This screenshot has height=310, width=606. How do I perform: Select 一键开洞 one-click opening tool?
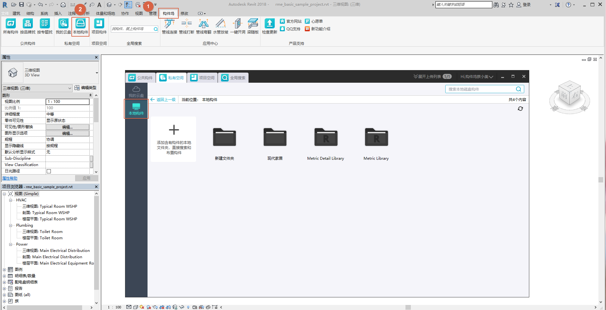(238, 26)
